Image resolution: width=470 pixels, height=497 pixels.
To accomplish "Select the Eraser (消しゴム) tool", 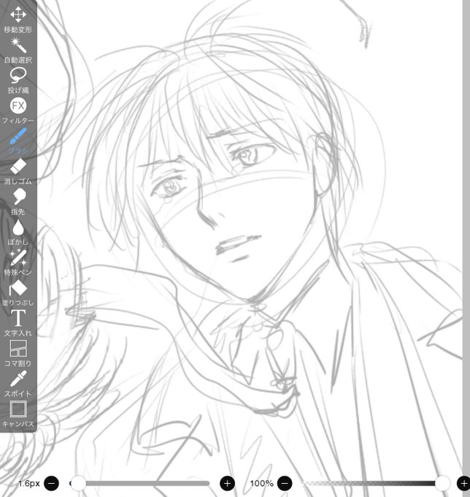I will click(x=18, y=172).
